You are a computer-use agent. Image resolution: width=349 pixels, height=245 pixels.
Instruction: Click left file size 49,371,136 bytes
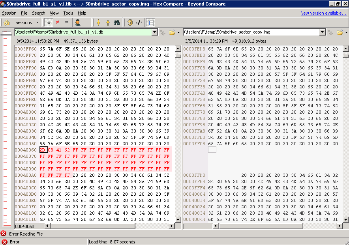(x=81, y=41)
